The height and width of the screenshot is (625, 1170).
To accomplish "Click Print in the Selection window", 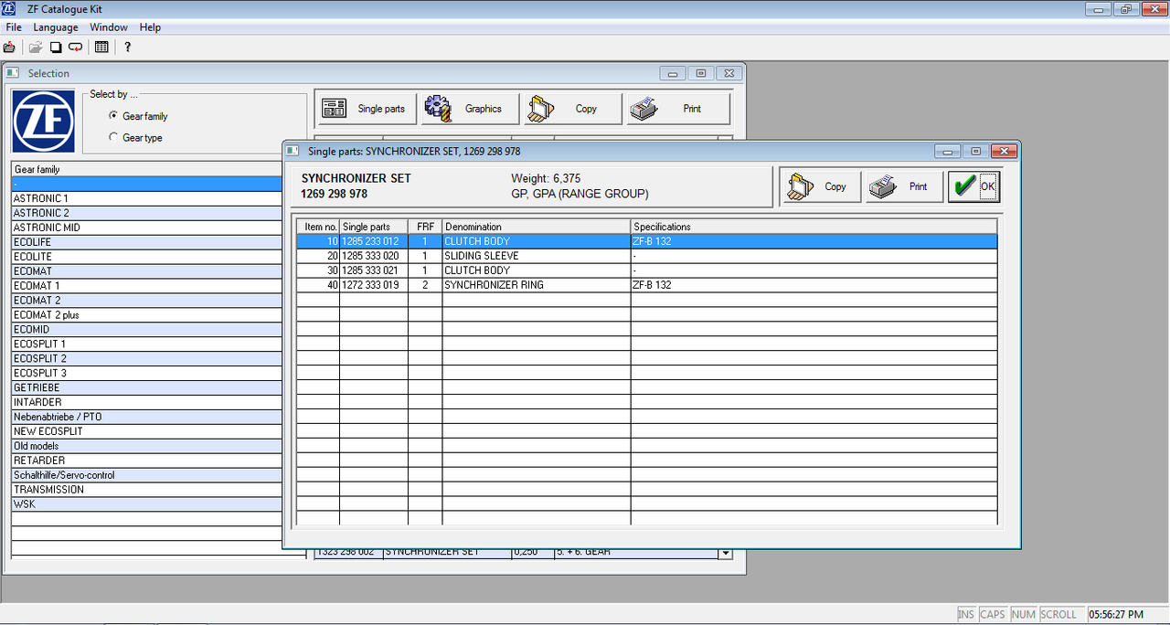I will click(678, 109).
